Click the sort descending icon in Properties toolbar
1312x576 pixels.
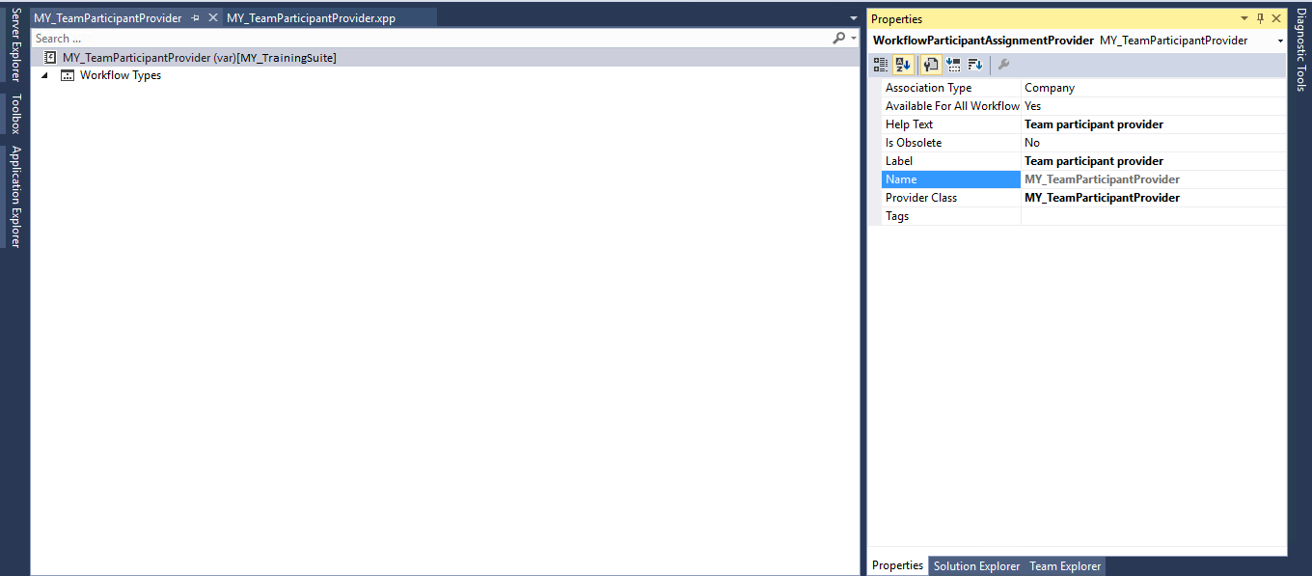coord(975,65)
